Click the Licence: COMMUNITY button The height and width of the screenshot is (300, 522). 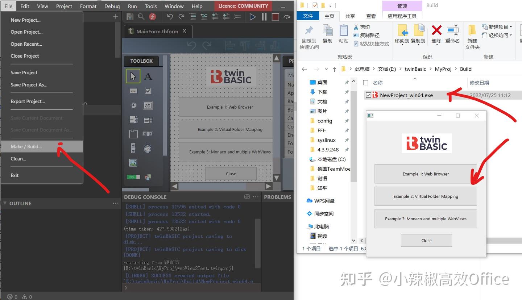(x=243, y=6)
